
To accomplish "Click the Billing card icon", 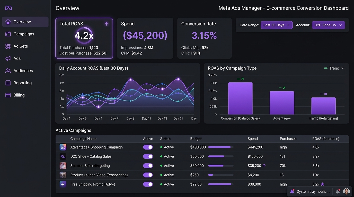I will point(8,95).
